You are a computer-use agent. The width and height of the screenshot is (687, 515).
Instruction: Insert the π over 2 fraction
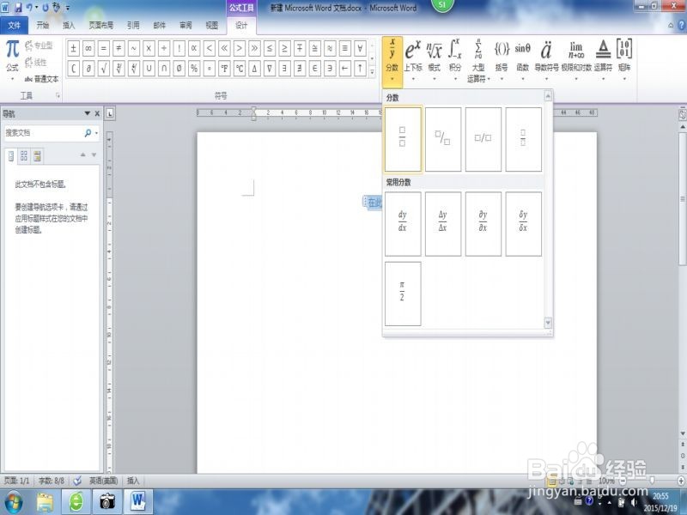pyautogui.click(x=403, y=294)
